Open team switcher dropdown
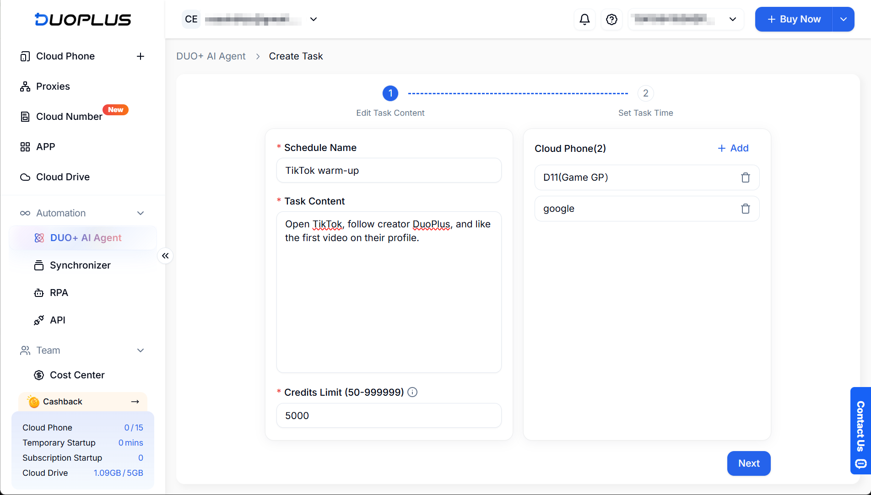Image resolution: width=871 pixels, height=495 pixels. point(314,19)
